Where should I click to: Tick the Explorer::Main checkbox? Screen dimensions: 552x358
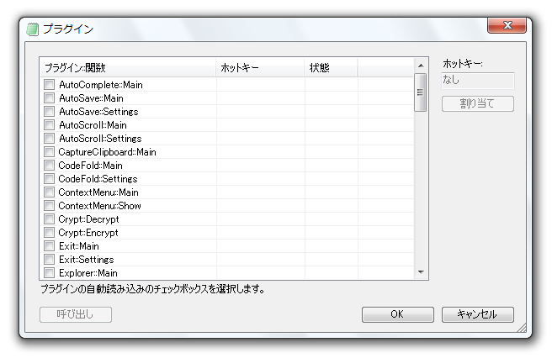50,272
